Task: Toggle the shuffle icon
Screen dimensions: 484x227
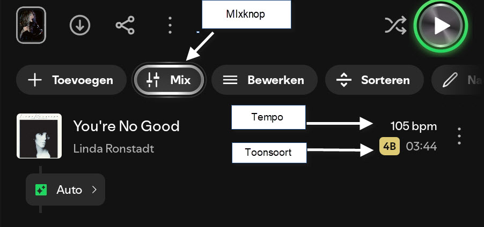Action: click(395, 25)
